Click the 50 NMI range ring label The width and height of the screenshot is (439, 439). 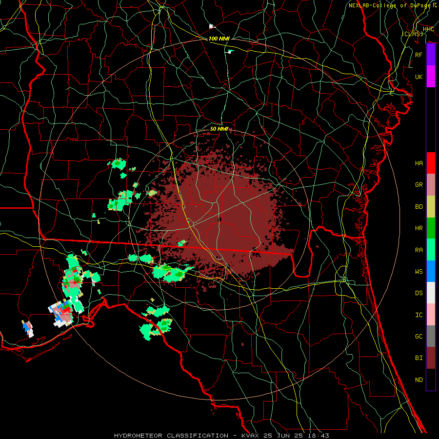tap(219, 129)
